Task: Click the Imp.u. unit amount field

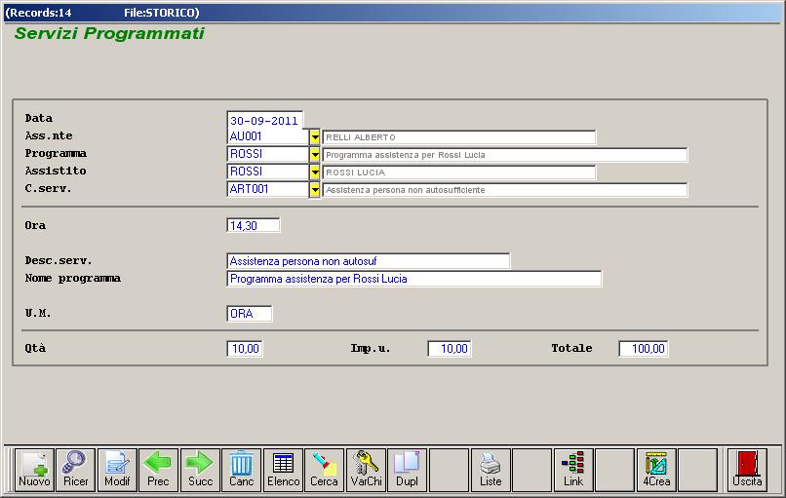Action: 450,349
